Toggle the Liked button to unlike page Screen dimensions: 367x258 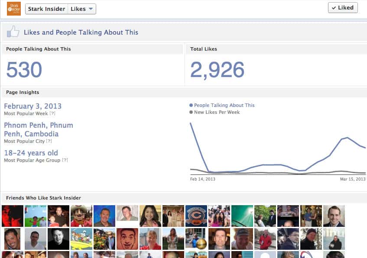(x=343, y=7)
